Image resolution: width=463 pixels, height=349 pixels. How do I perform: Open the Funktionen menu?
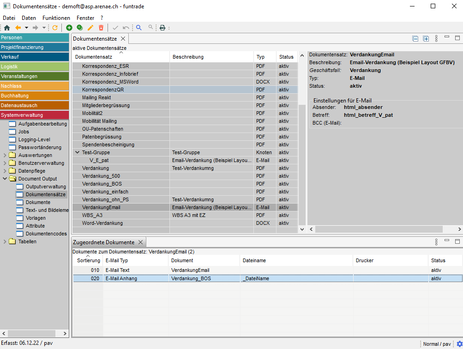point(56,18)
